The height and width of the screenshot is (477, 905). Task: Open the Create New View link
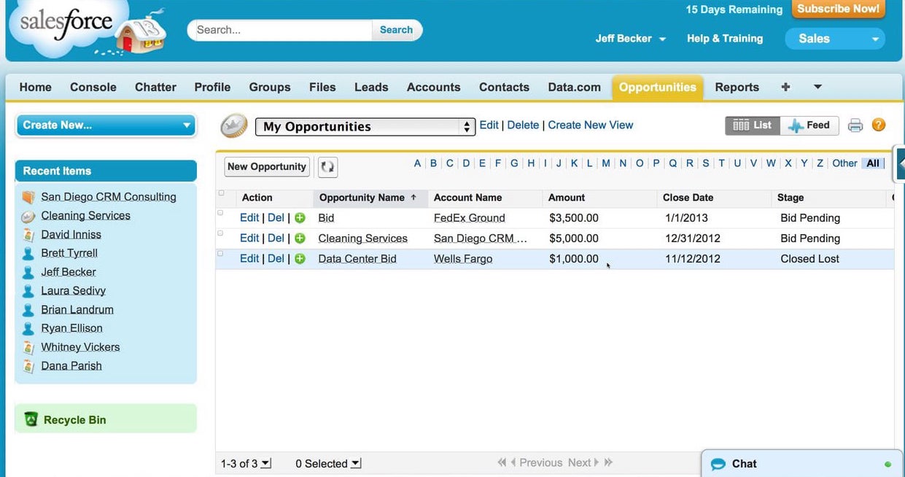591,125
